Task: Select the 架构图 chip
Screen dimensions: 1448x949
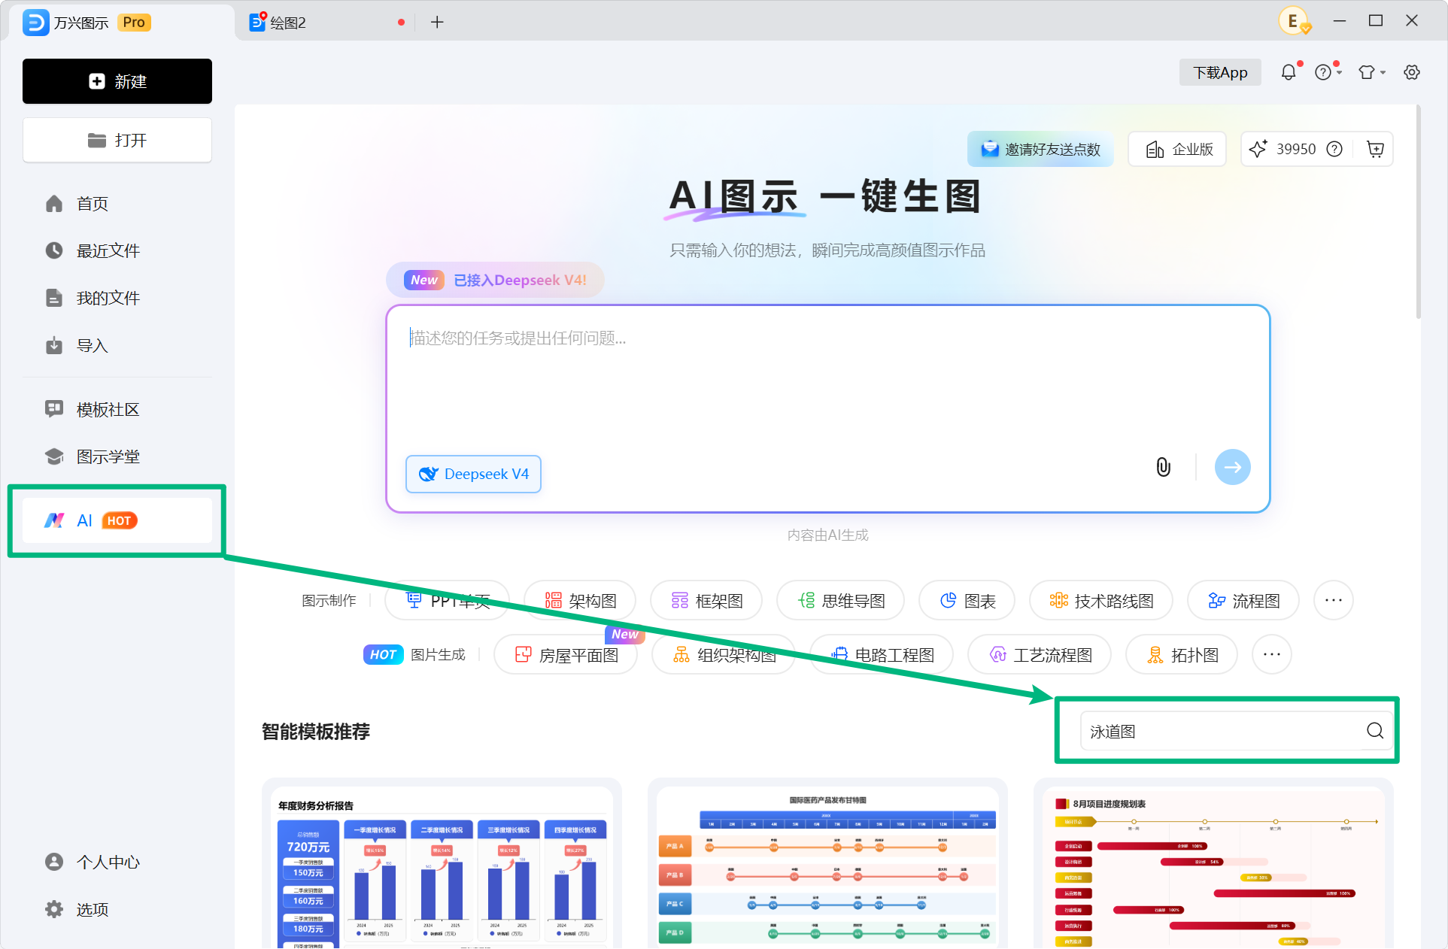Action: [x=580, y=600]
